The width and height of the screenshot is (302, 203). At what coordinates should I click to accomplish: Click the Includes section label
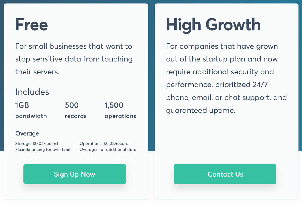point(32,92)
